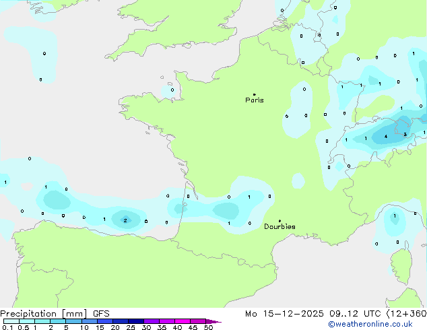Click the purple arrow tip ending the legend
Screen dimensions: 427x330
pos(213,322)
